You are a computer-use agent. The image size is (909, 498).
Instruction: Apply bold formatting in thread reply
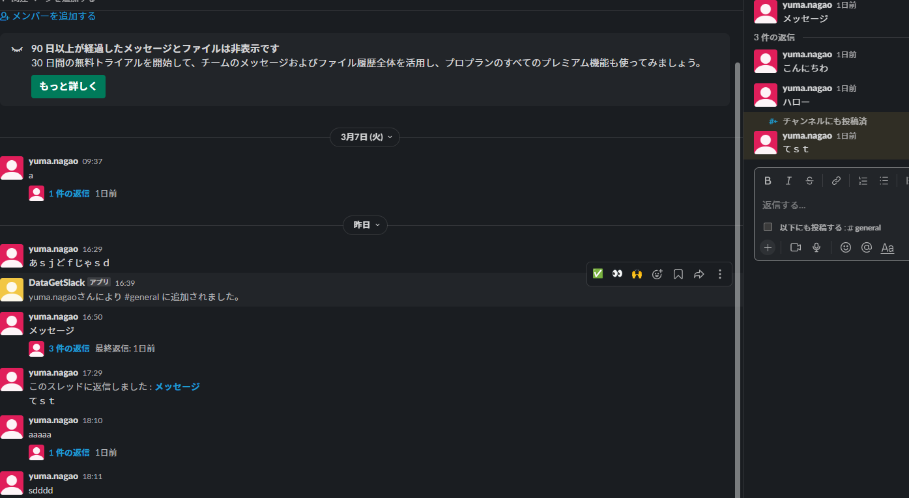[768, 181]
